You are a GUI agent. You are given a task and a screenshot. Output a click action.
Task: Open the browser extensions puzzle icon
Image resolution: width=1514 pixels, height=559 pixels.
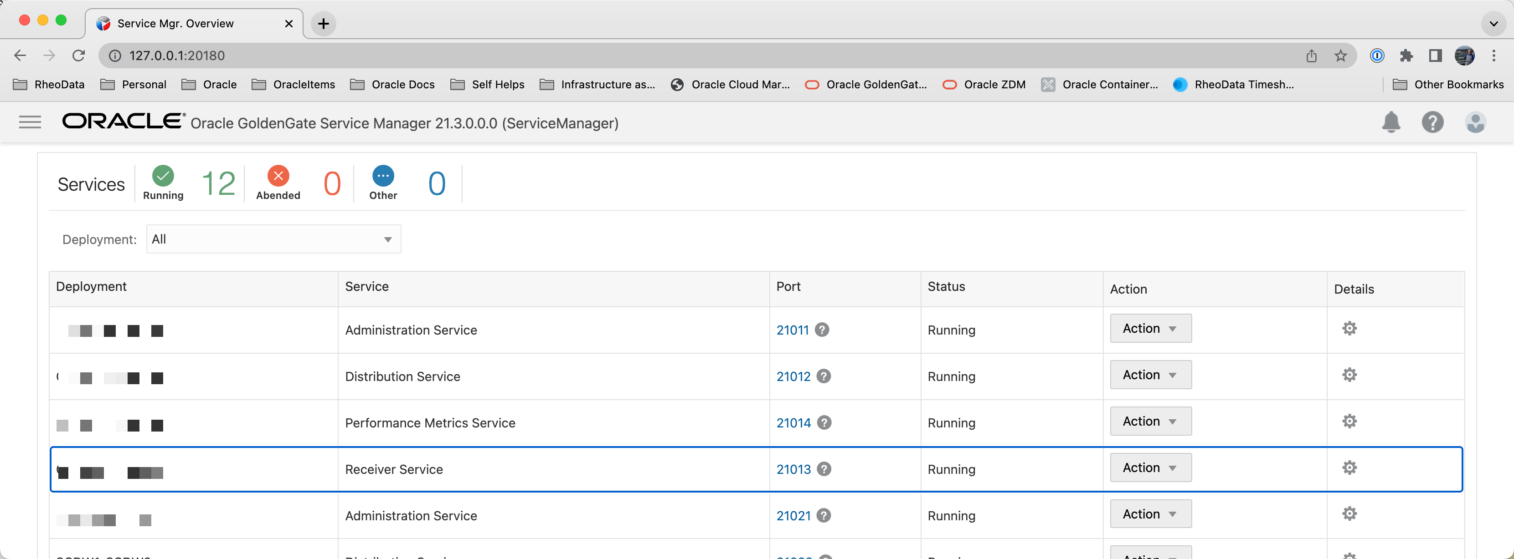1406,56
